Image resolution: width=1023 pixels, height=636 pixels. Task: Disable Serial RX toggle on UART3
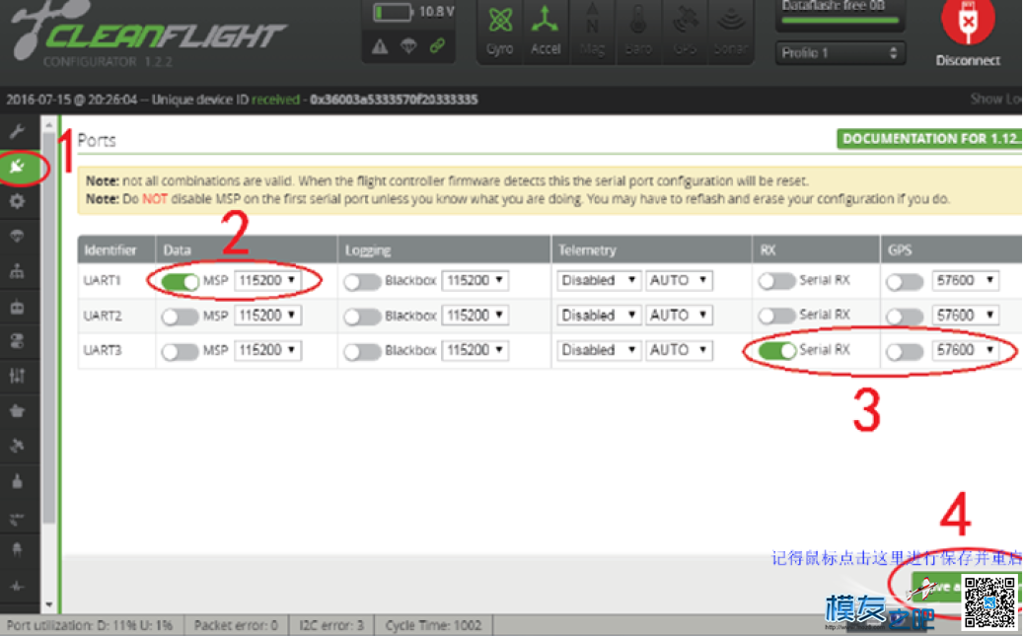click(777, 351)
